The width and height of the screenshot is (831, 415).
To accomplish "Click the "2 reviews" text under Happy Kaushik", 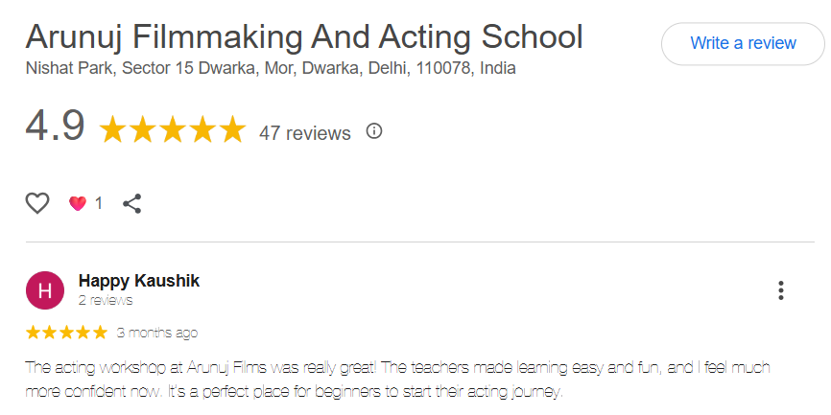I will pos(106,300).
